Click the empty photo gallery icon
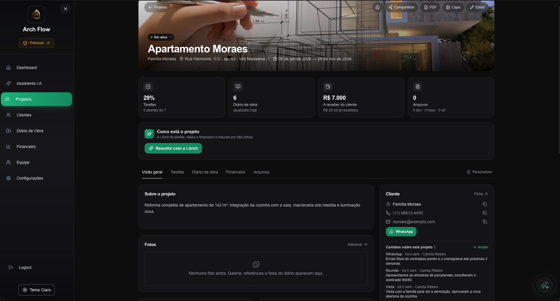 [x=256, y=264]
